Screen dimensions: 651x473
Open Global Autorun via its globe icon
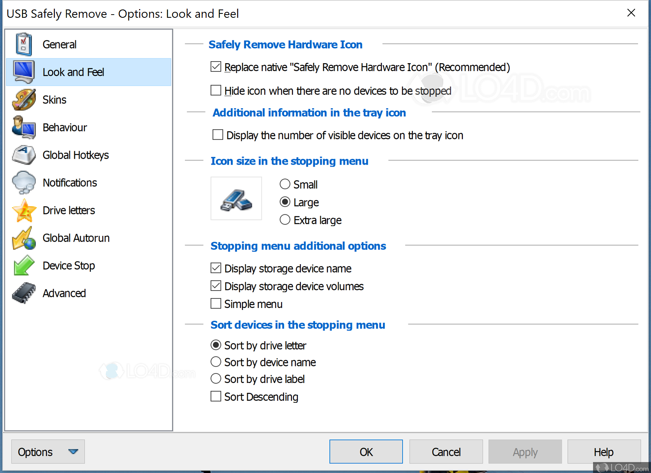click(24, 238)
